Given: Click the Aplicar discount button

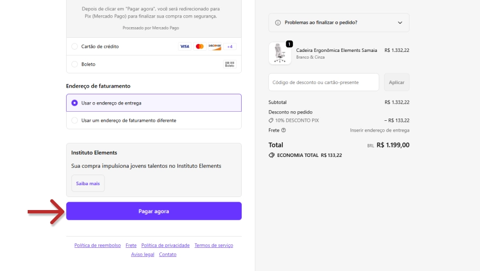Looking at the screenshot, I should click(x=396, y=82).
